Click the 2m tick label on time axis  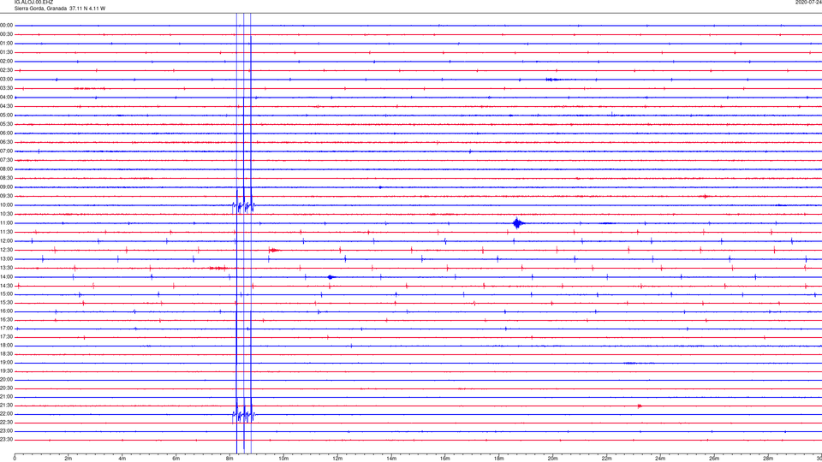tap(68, 459)
